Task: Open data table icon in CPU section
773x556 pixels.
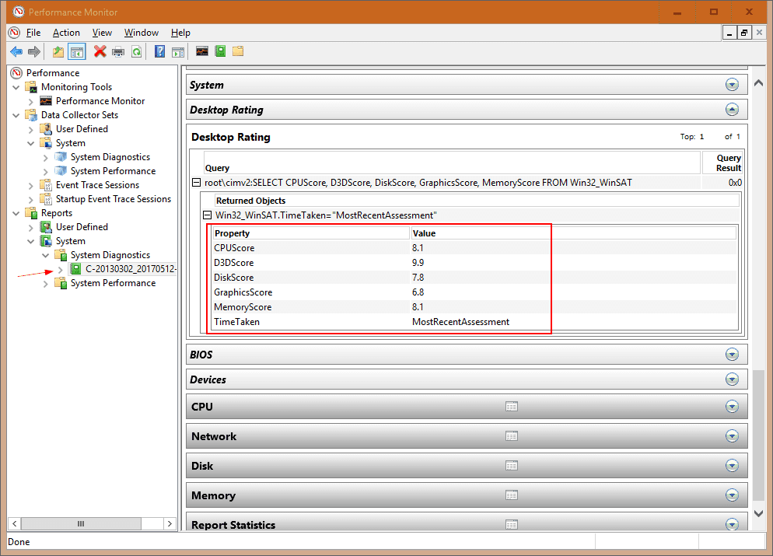Action: (512, 407)
